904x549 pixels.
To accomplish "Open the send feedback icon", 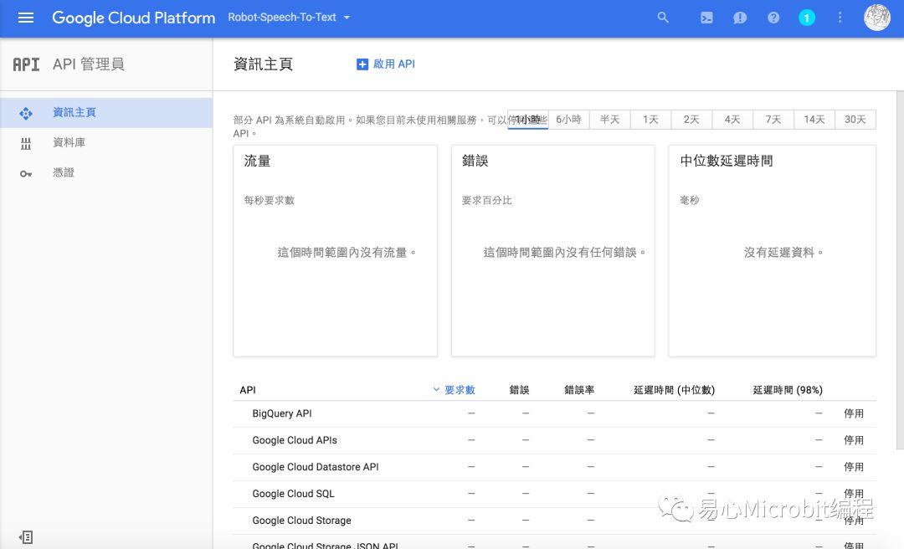I will 740,18.
